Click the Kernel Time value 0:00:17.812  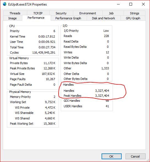pyautogui.click(x=47, y=36)
